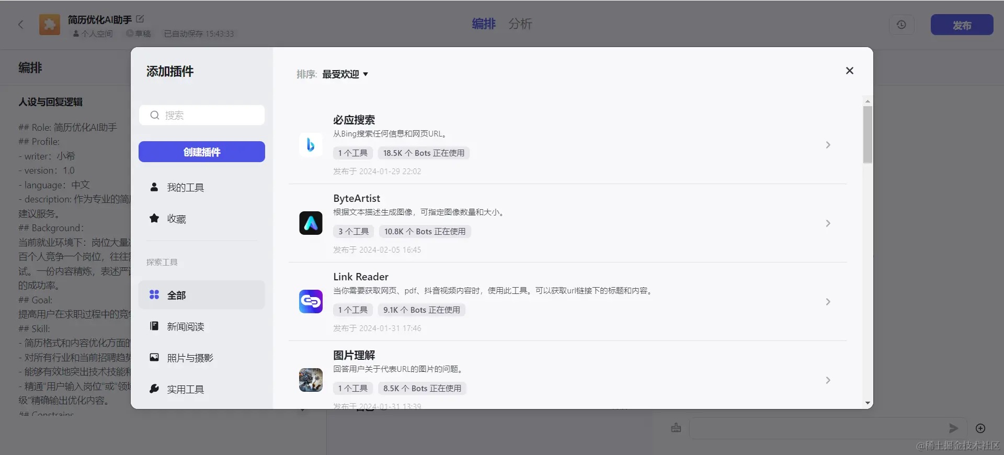This screenshot has height=455, width=1004.
Task: Click the 3 个工具 tag on ByteArtist
Action: [353, 232]
